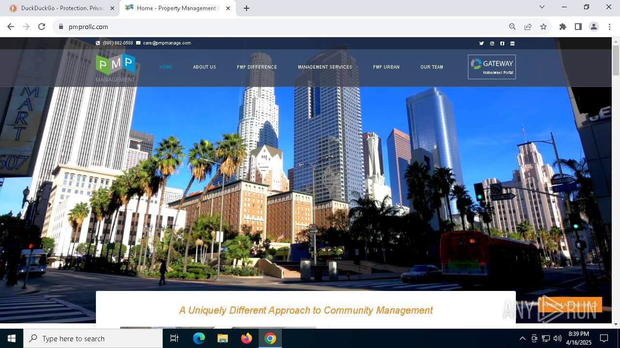
Task: Open the clock showing 8:39 PM
Action: [578, 338]
